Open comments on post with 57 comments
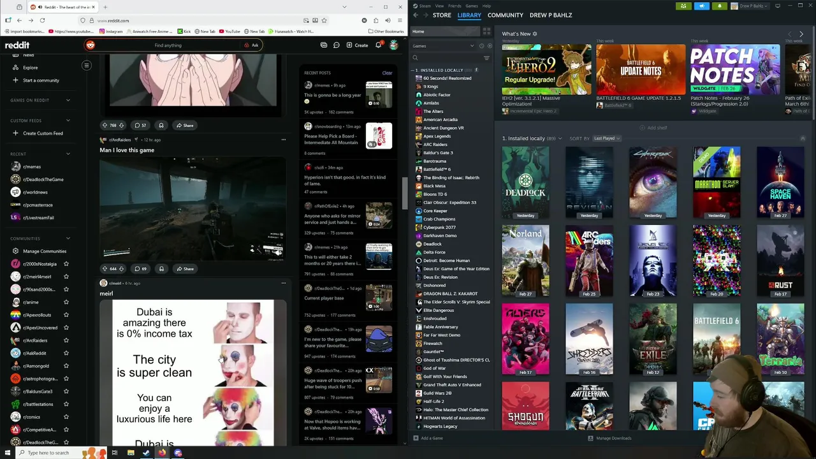 coord(140,126)
